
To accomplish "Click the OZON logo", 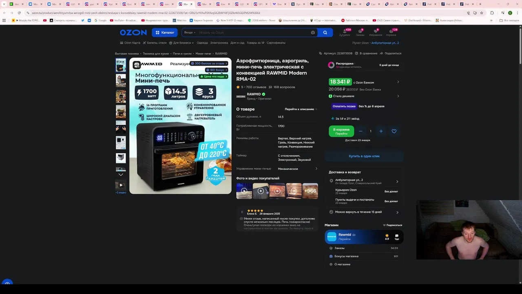I will click(133, 33).
